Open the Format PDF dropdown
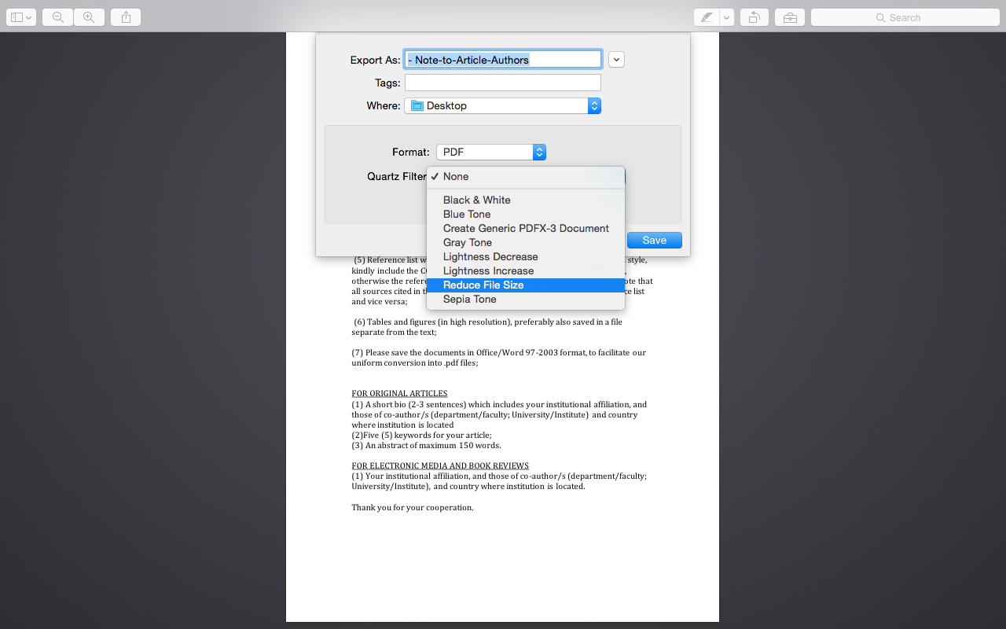The width and height of the screenshot is (1006, 629). click(490, 153)
